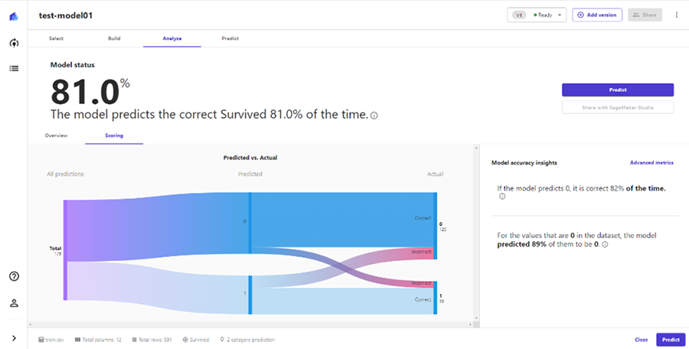Click Share with SageMaker Studio button

coord(617,107)
